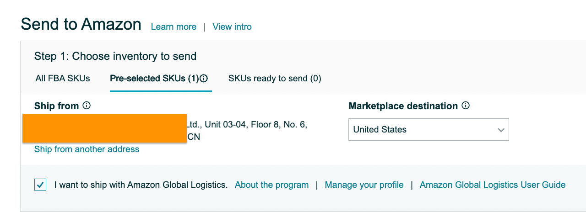Click the Marketplace destination label
Image resolution: width=586 pixels, height=212 pixels.
point(403,106)
